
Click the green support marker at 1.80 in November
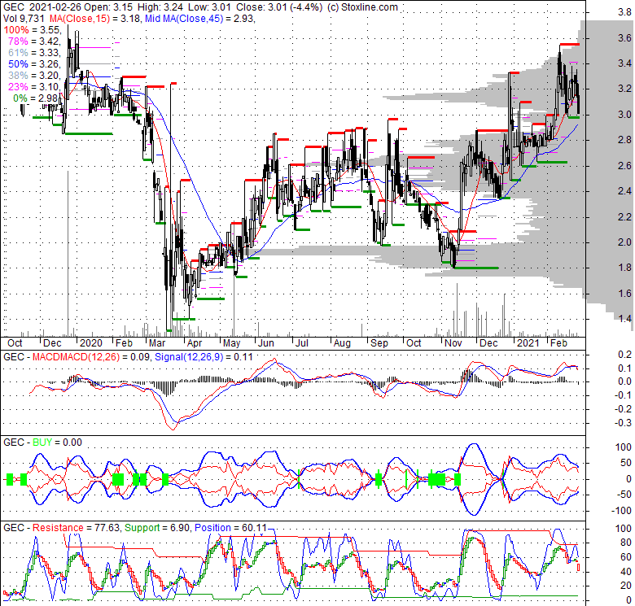[x=476, y=268]
